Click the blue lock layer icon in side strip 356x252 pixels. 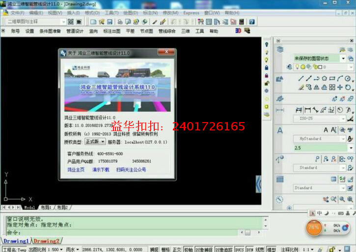click(x=267, y=68)
